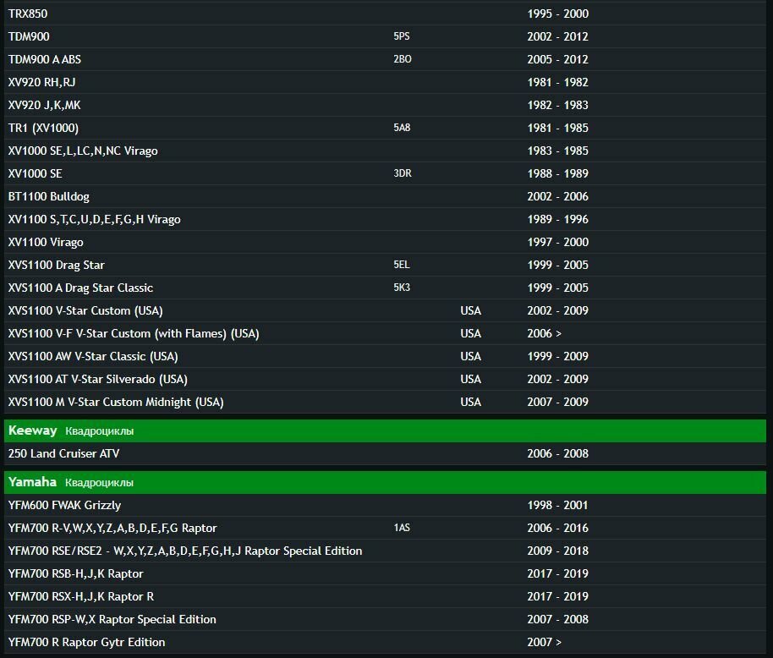
Task: Select XVS1100 AW V-Star Classic (USA)
Action: [x=93, y=356]
